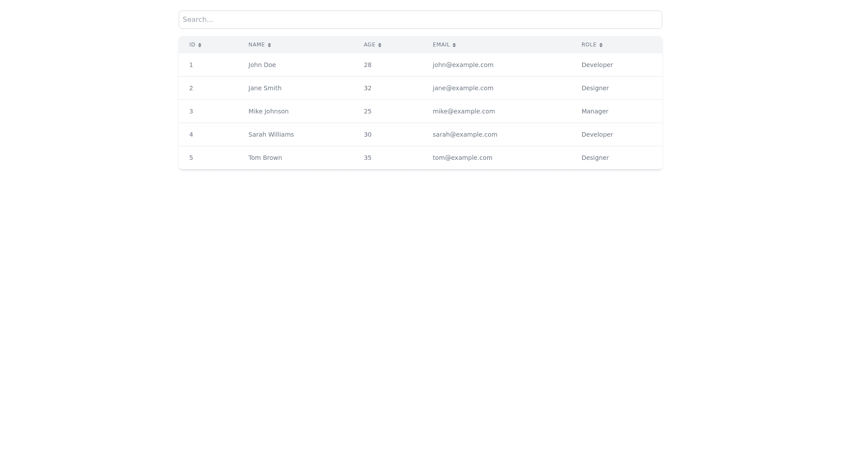Click the sort icon next to AGE

[380, 45]
